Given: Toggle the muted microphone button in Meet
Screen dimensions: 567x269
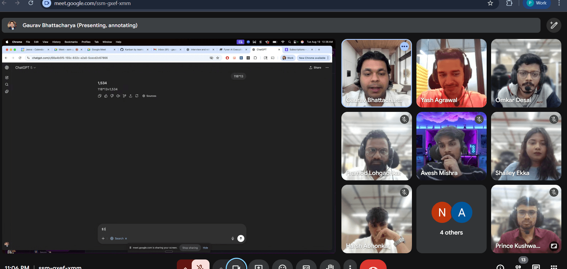Looking at the screenshot, I should click(200, 265).
